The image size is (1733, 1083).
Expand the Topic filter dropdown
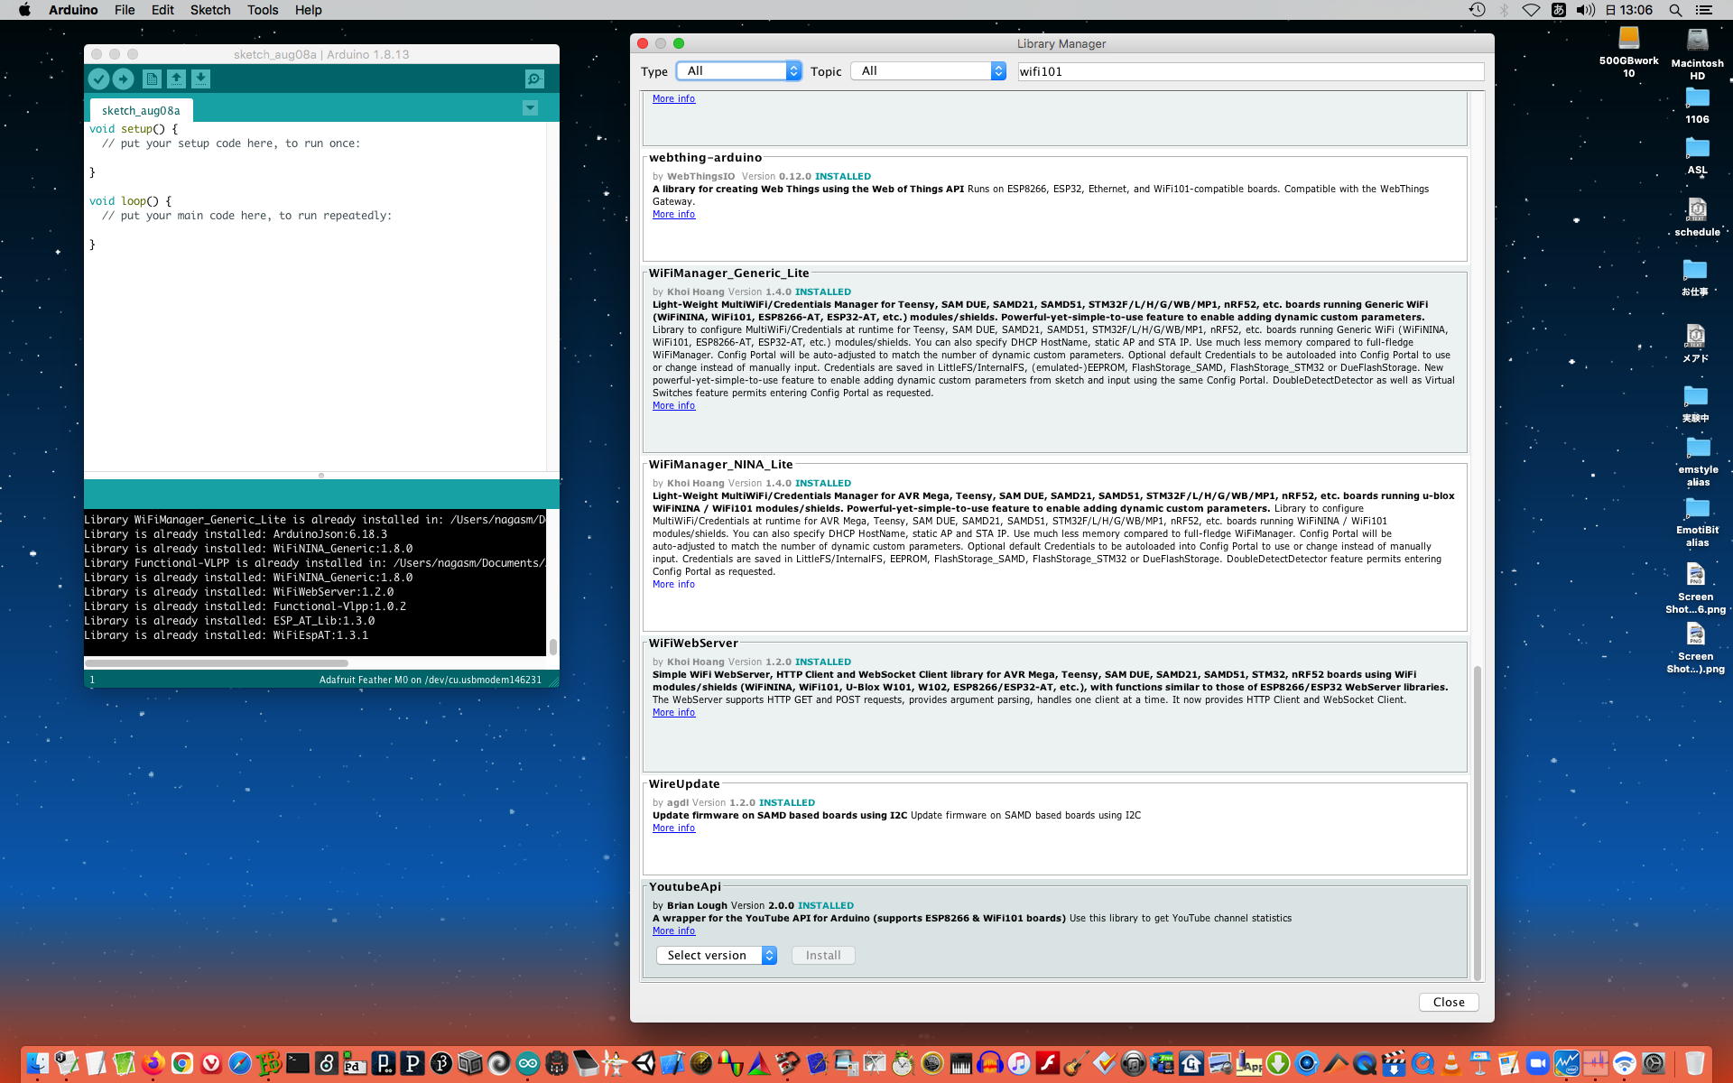928,71
